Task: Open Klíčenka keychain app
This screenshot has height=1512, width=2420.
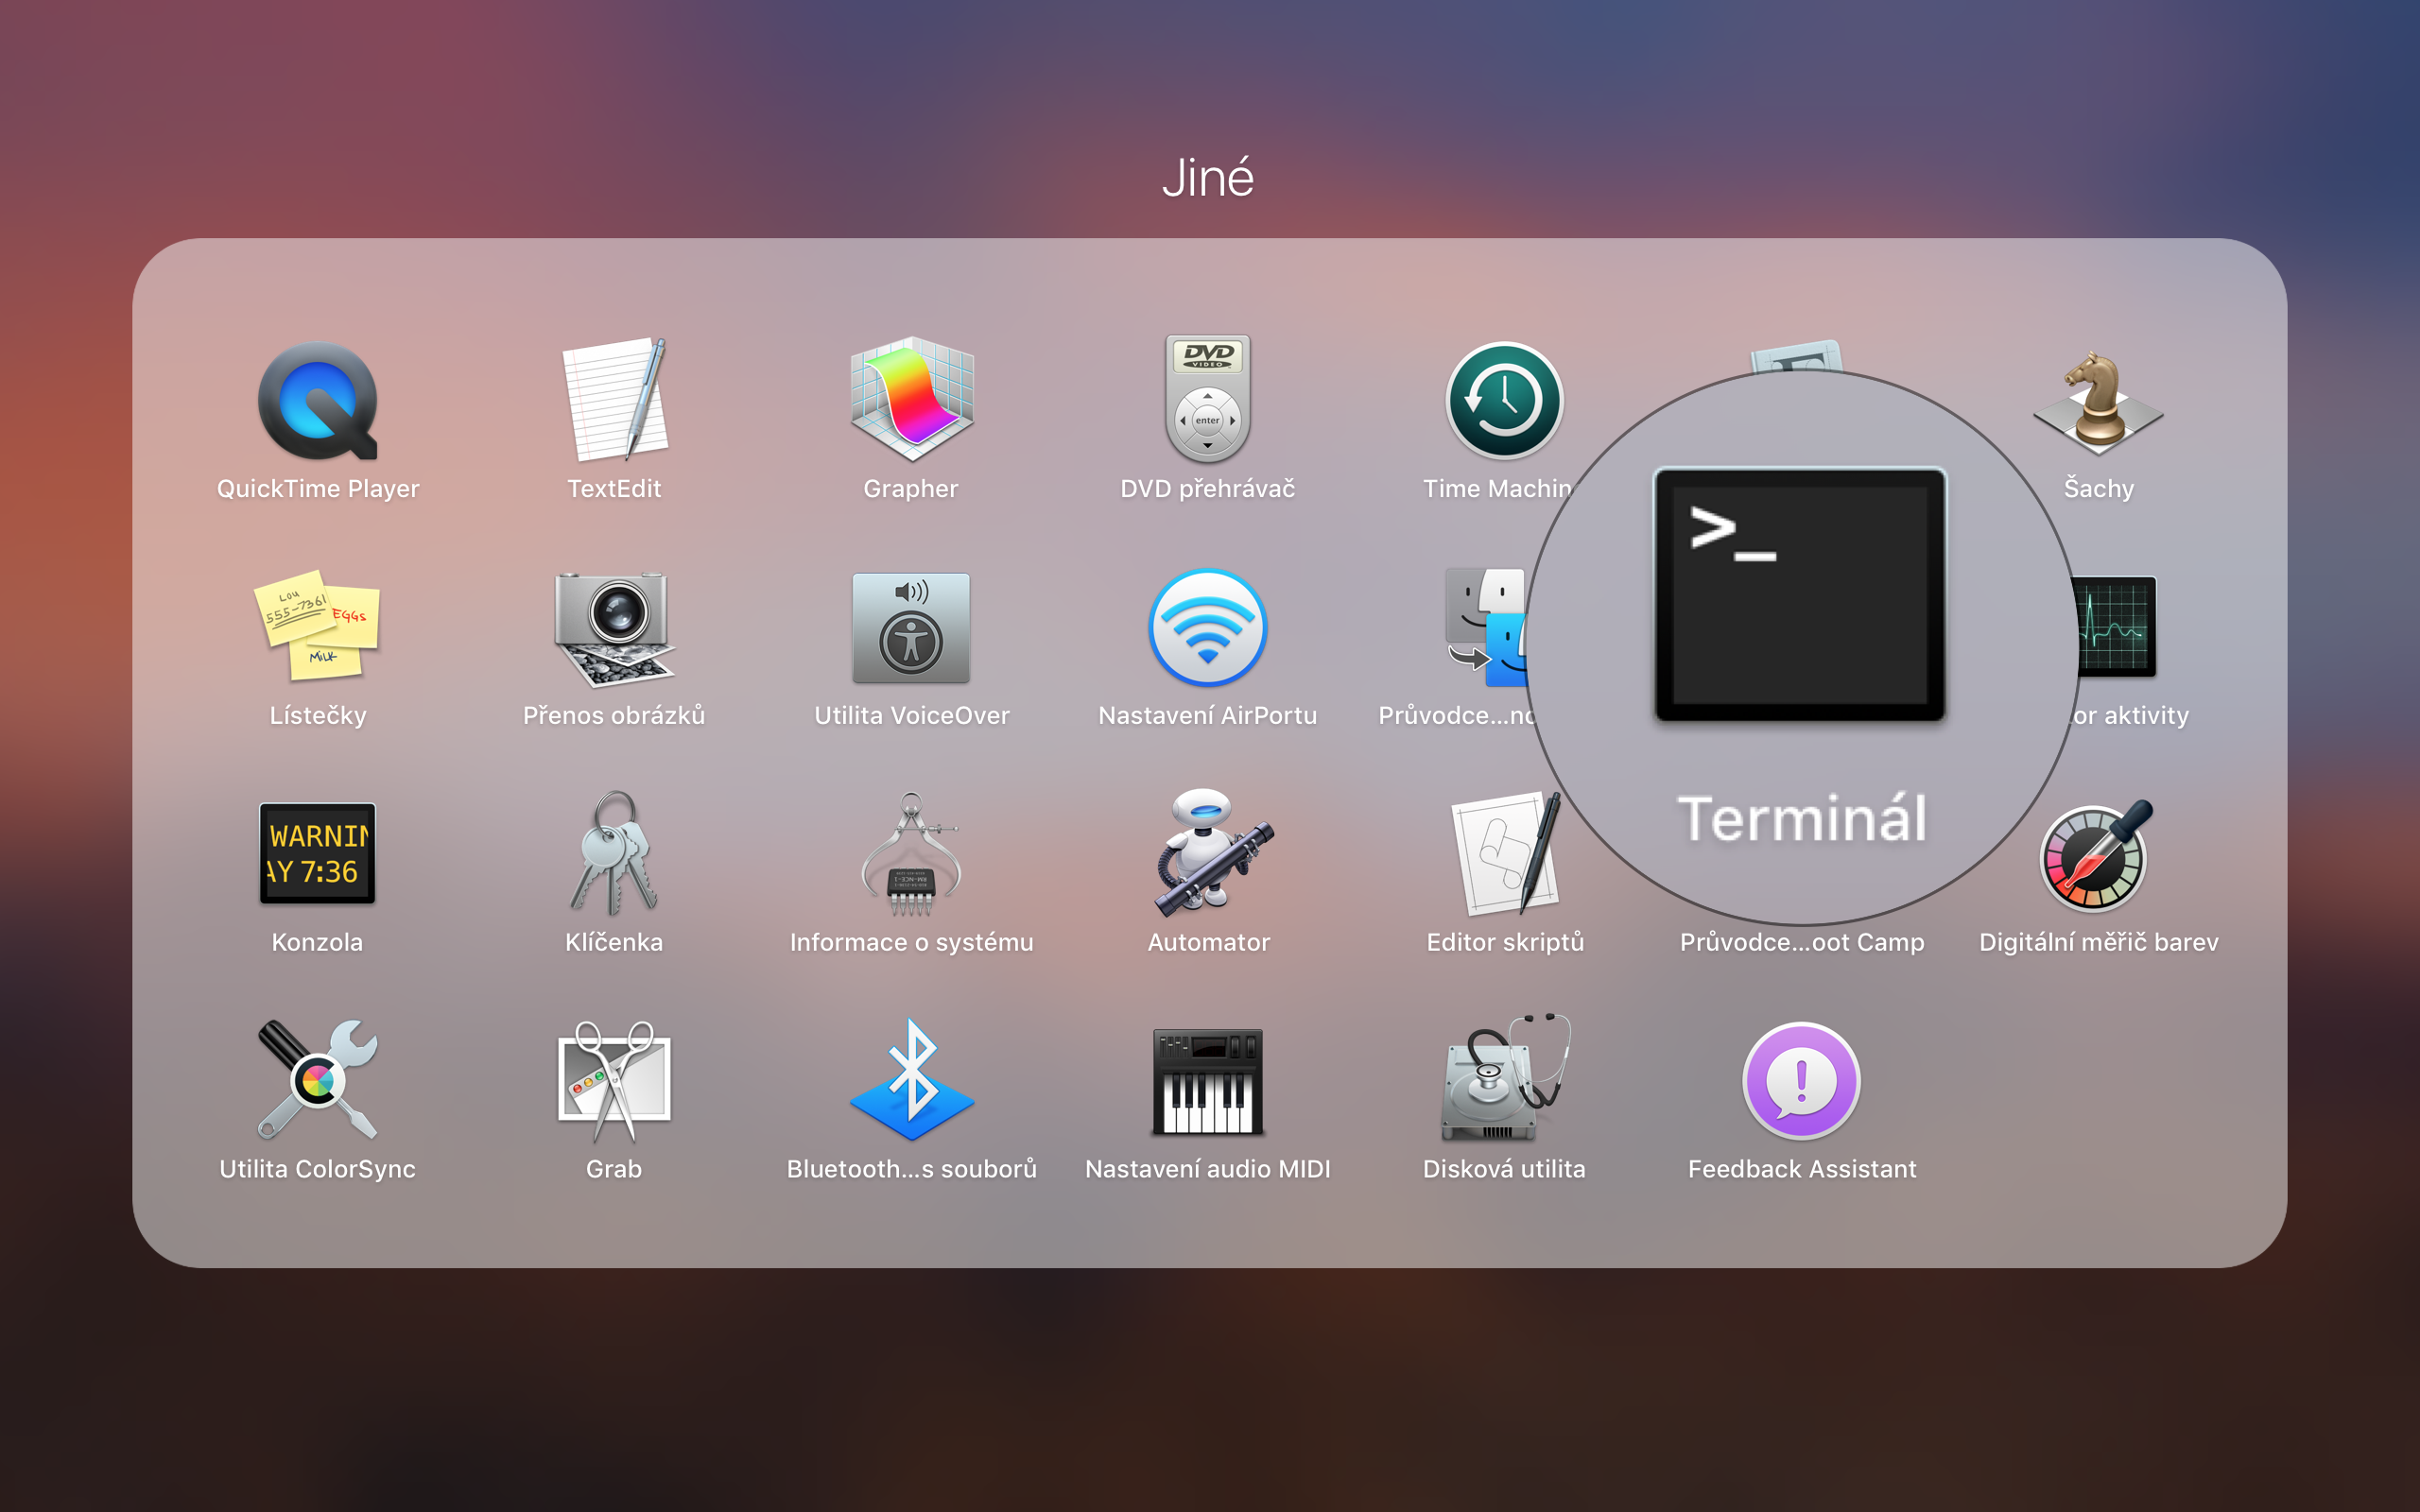Action: tap(614, 854)
